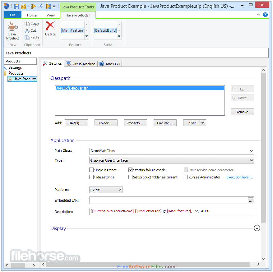The height and width of the screenshot is (272, 273).
Task: Collapse the ribbon with the caret icon
Action: [x=258, y=15]
